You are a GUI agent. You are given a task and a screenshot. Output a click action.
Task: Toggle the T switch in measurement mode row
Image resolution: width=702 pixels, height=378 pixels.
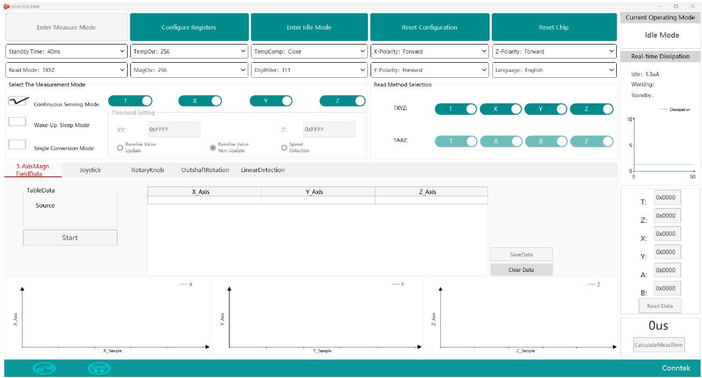pyautogui.click(x=130, y=101)
